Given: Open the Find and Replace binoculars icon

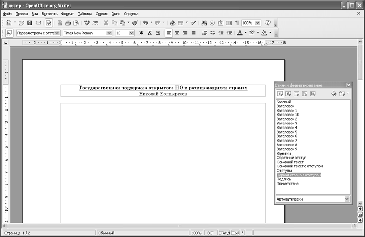Looking at the screenshot, I should click(204, 23).
